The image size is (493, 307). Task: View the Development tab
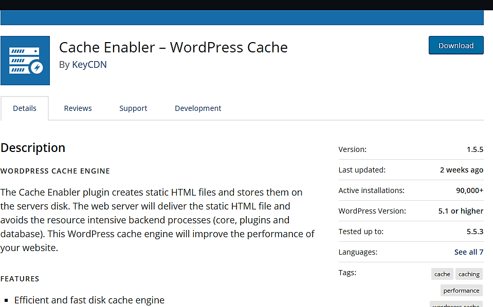[198, 108]
